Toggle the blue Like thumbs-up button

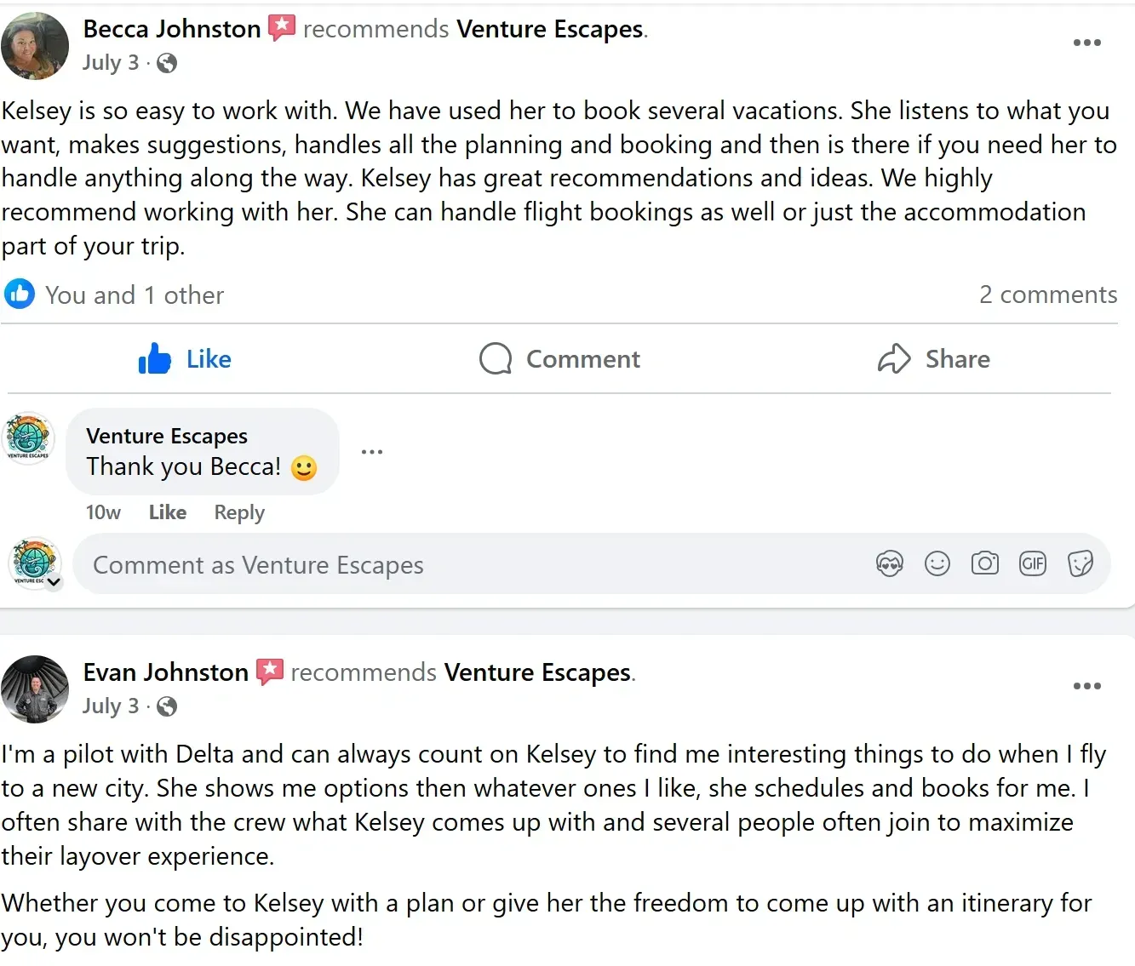[x=185, y=359]
